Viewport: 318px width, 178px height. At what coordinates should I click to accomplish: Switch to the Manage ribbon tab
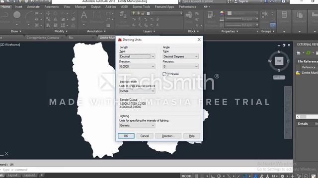(x=80, y=6)
